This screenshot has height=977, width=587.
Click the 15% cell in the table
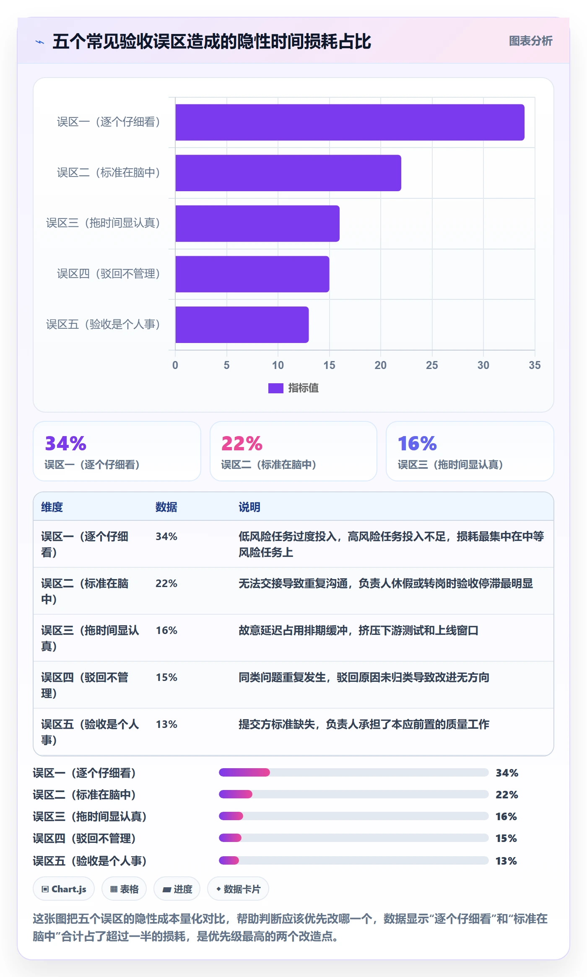pos(166,677)
